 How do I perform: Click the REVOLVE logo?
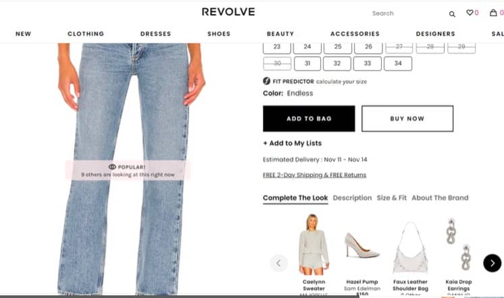(x=228, y=12)
